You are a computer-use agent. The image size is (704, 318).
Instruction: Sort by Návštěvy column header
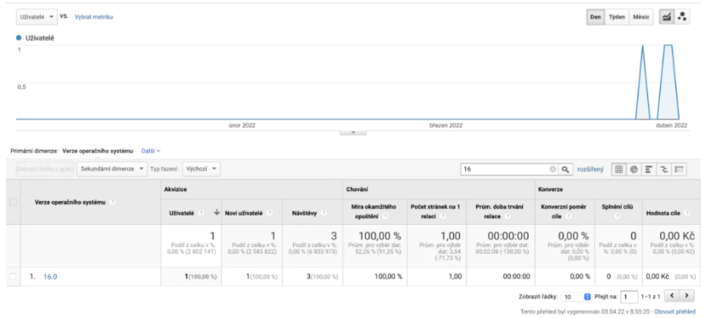pyautogui.click(x=305, y=213)
